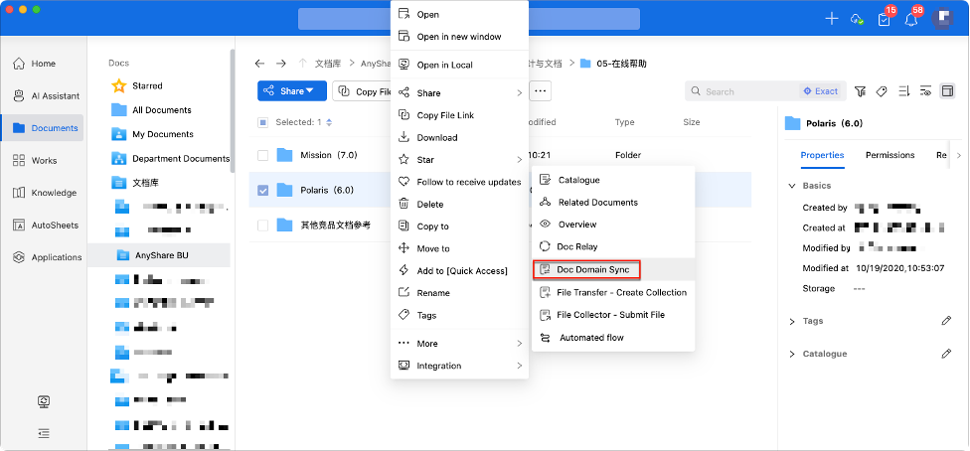The height and width of the screenshot is (451, 970).
Task: Click the cloud sync status icon
Action: [x=857, y=19]
